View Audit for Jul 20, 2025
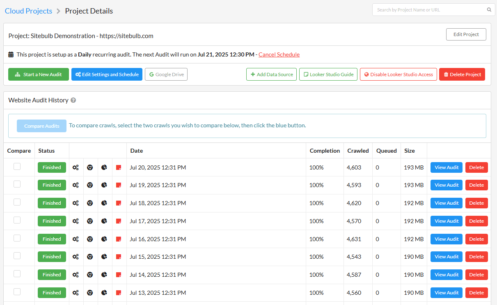The height and width of the screenshot is (305, 497). [447, 167]
